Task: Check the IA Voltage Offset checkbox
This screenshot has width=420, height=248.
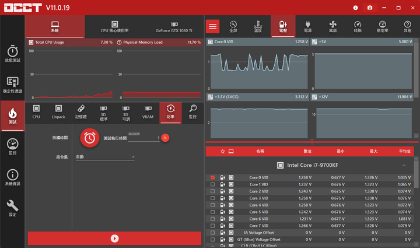Action: [213, 233]
